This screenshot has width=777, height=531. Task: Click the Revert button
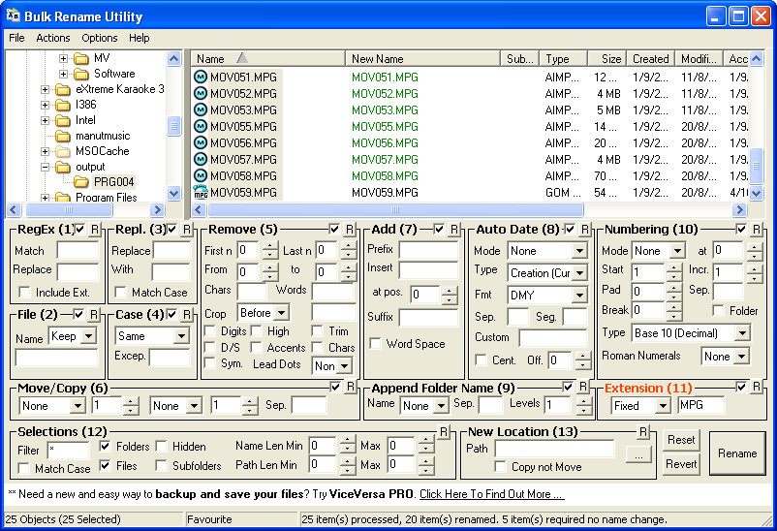pos(681,464)
